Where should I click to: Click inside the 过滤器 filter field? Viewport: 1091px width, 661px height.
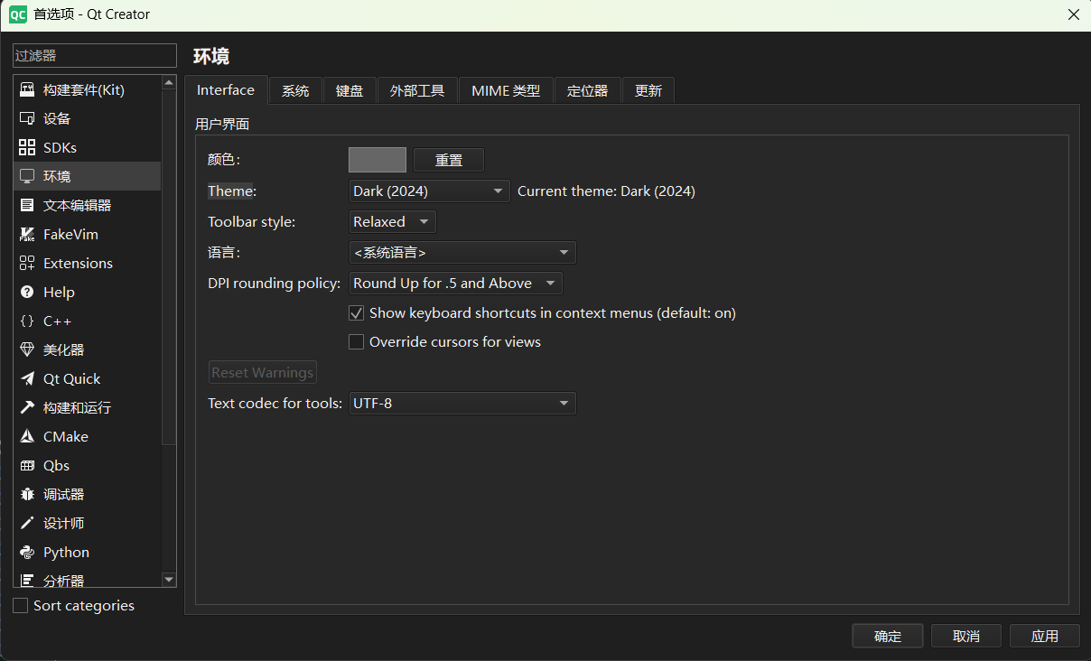[x=94, y=55]
